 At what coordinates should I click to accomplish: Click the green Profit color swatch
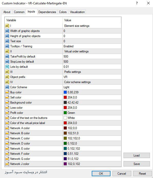tap(65, 113)
